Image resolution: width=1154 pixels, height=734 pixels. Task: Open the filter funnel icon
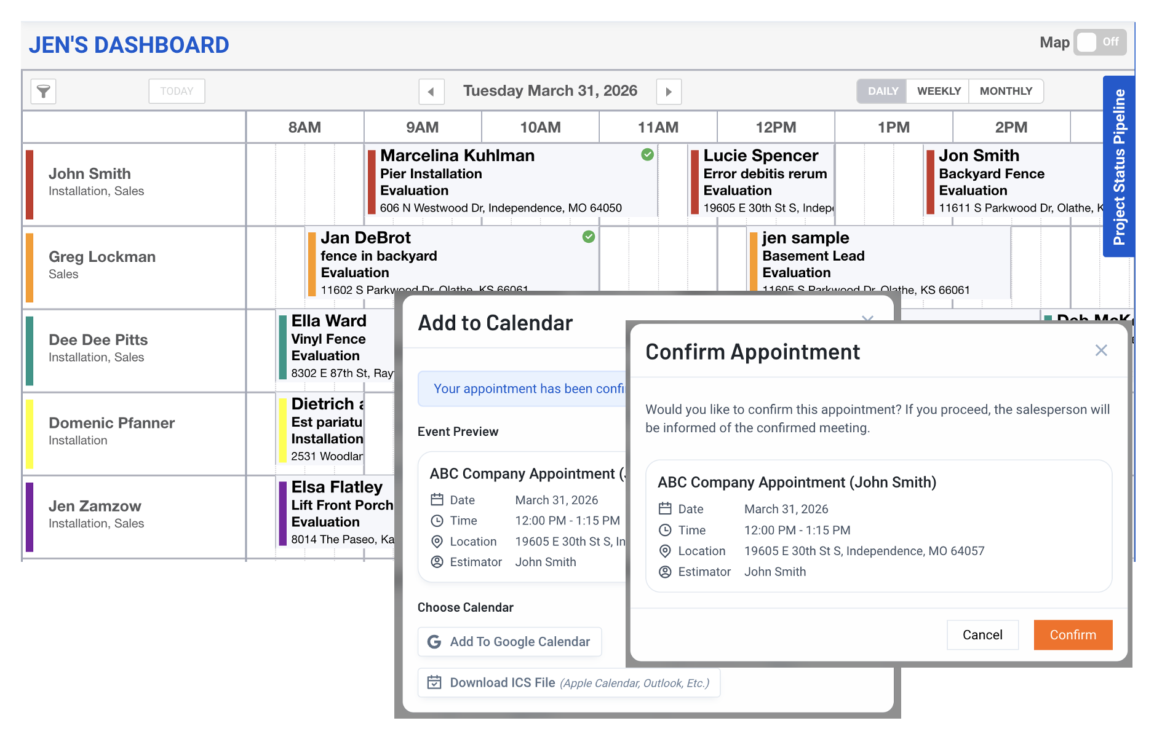point(44,92)
